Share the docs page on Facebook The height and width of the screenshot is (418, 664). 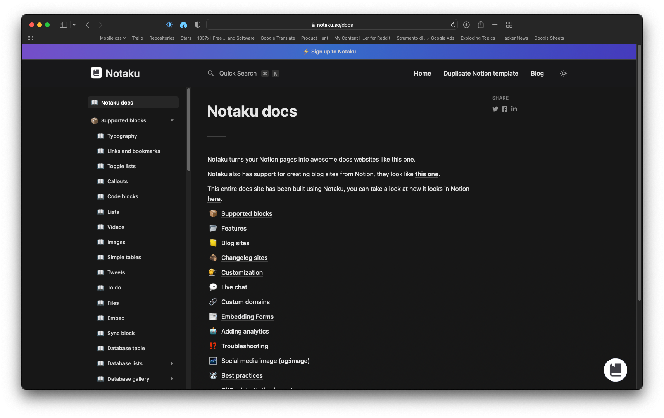click(504, 109)
